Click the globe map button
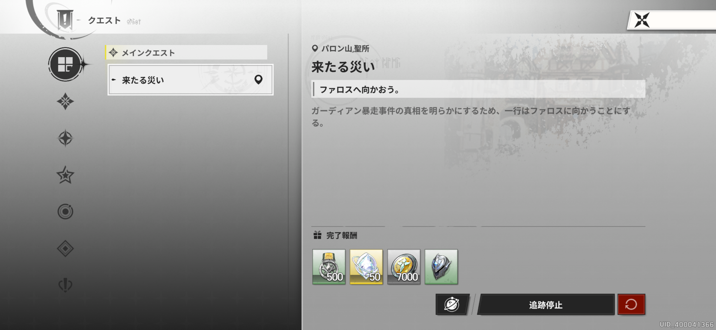The height and width of the screenshot is (330, 716). (x=452, y=304)
